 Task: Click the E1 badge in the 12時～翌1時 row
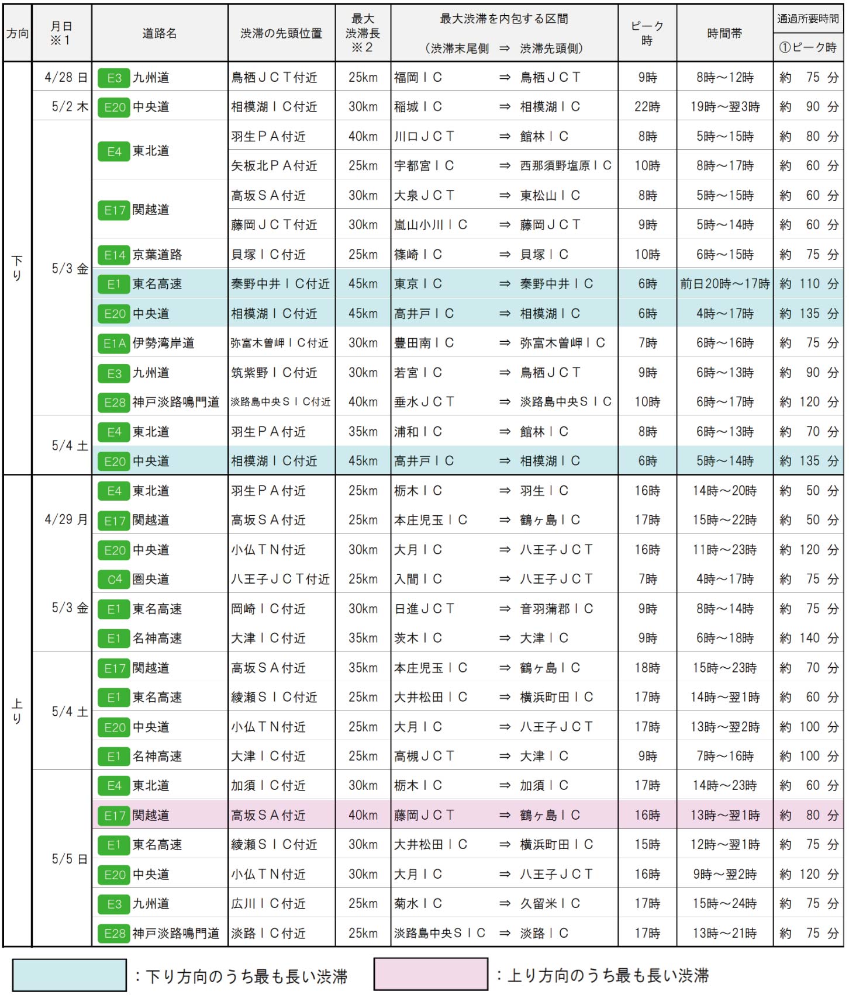114,845
